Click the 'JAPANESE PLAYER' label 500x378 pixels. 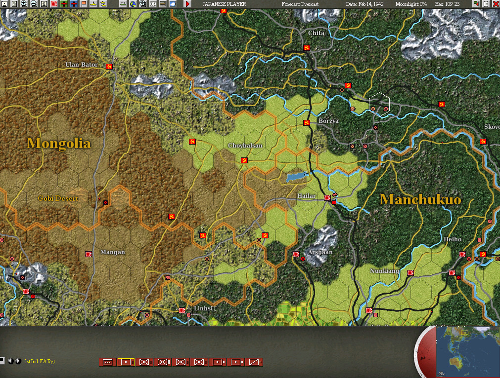(x=224, y=4)
